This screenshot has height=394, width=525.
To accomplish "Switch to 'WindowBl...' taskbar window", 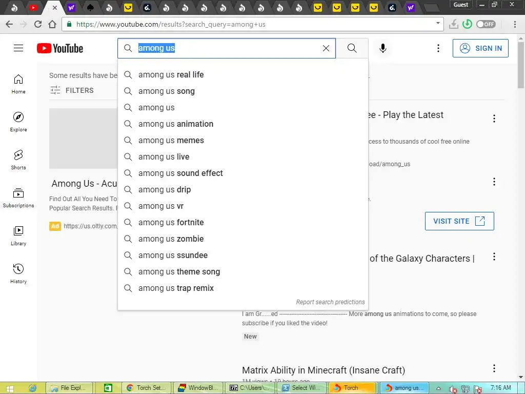I will (x=198, y=388).
